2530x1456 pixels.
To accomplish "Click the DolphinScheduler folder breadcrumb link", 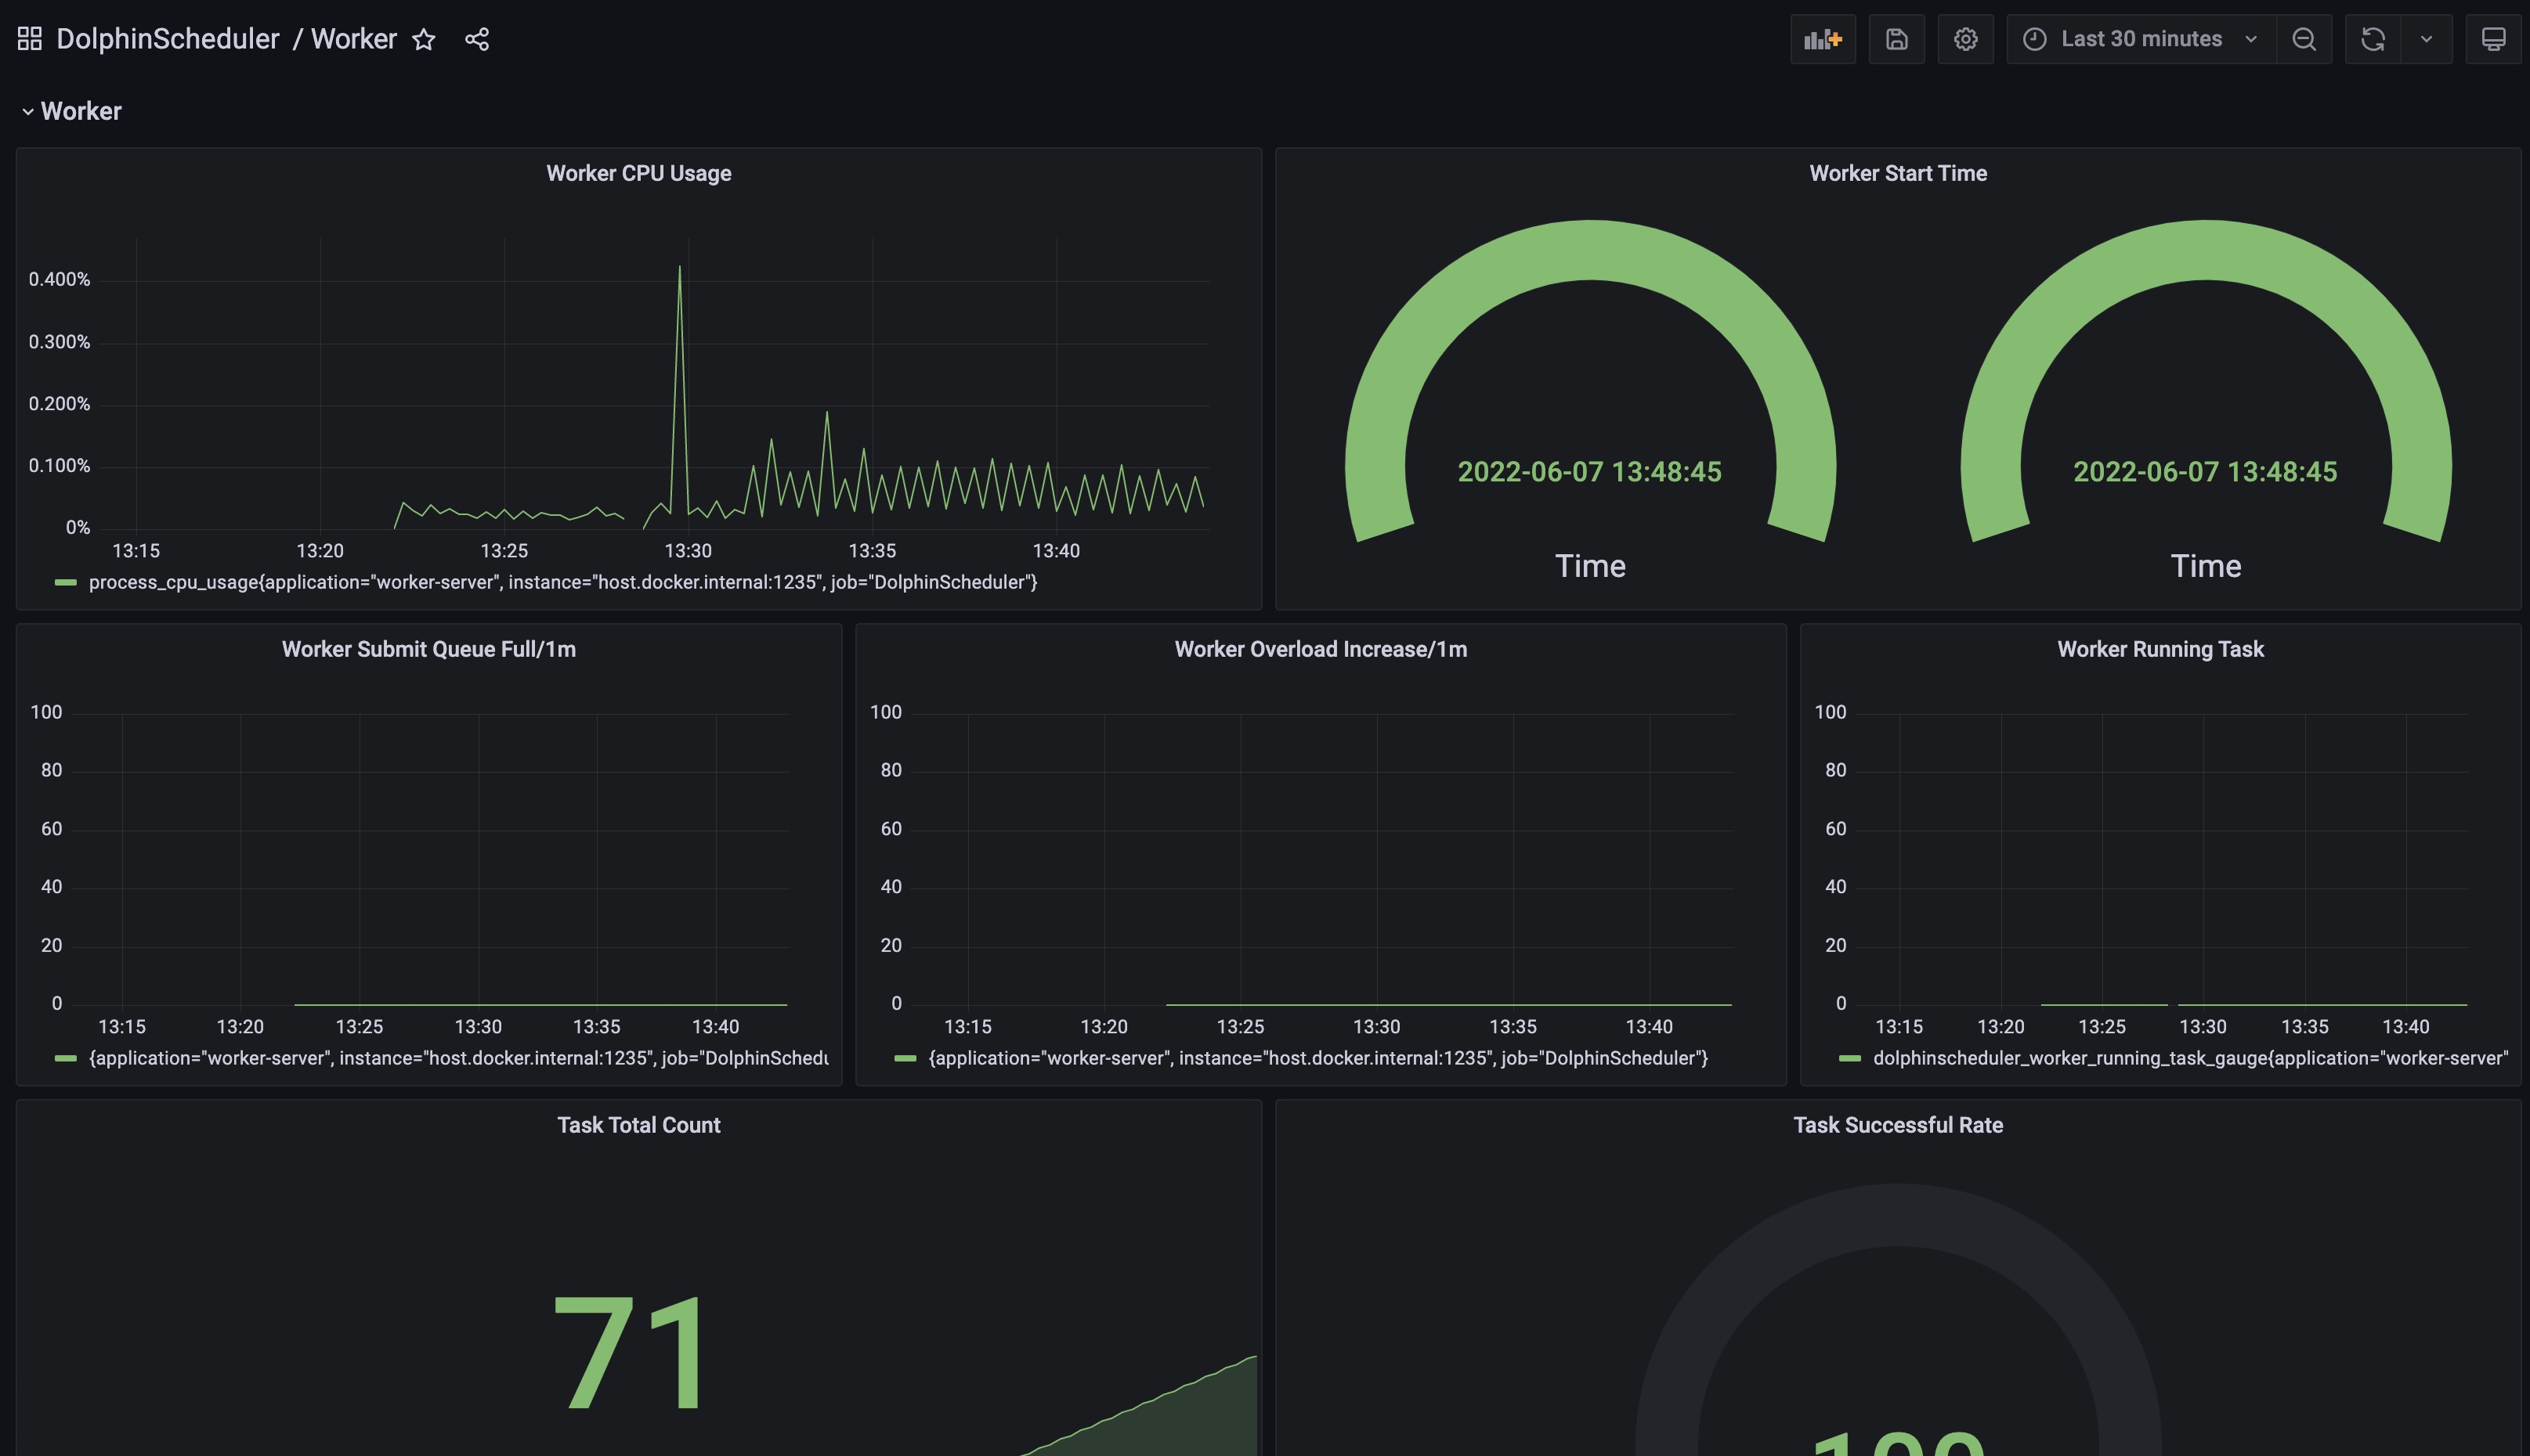I will point(167,39).
